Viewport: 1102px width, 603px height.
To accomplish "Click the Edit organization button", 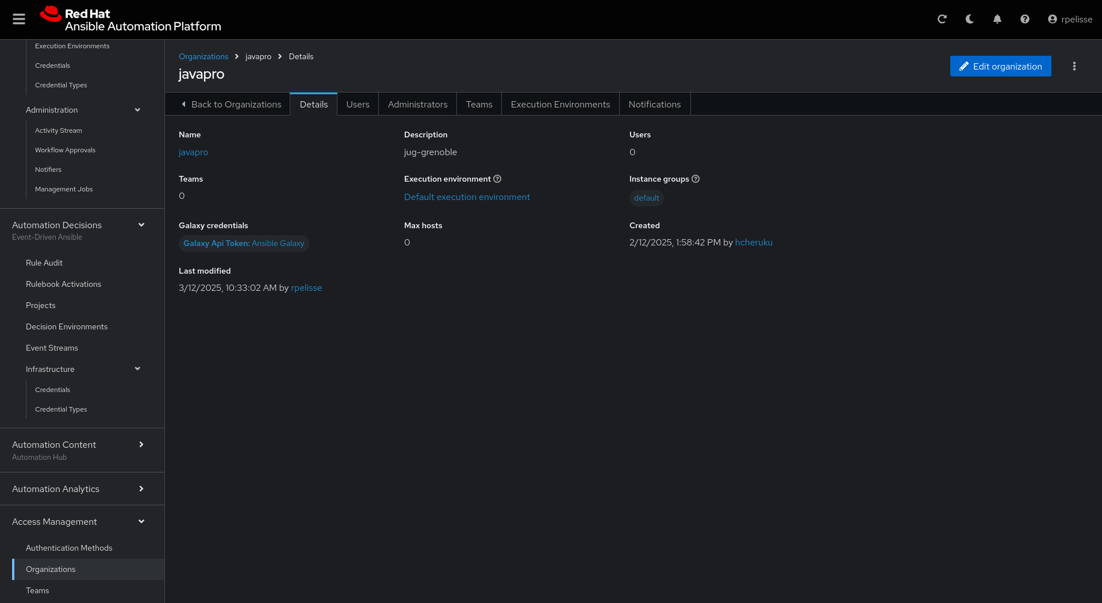I will point(1000,66).
